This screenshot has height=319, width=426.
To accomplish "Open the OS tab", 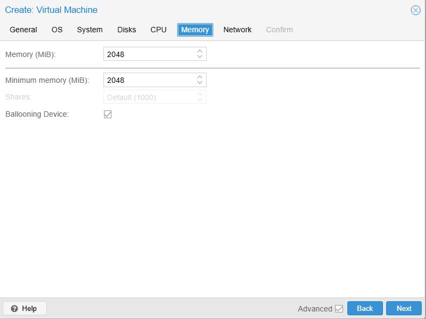I will (57, 30).
